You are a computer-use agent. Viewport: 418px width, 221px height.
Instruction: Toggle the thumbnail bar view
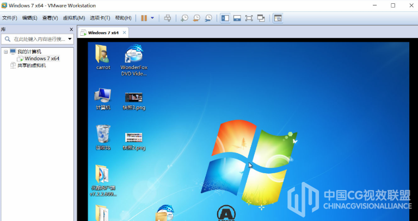pos(237,18)
